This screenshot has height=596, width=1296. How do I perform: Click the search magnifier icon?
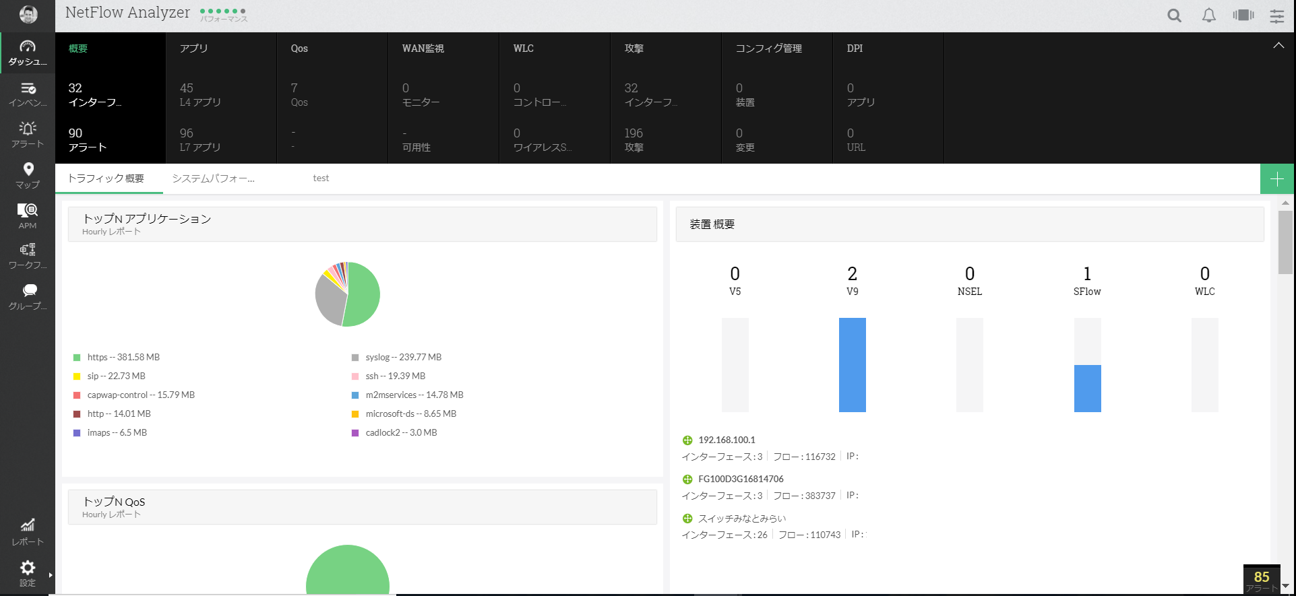pyautogui.click(x=1174, y=15)
